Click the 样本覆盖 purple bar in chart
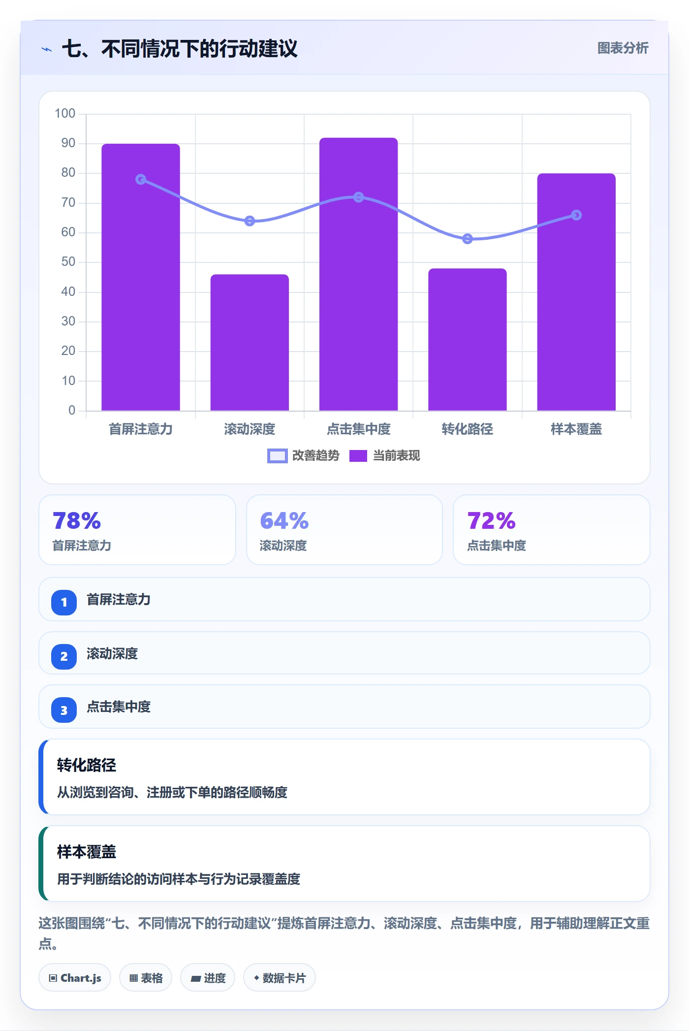 coord(576,292)
